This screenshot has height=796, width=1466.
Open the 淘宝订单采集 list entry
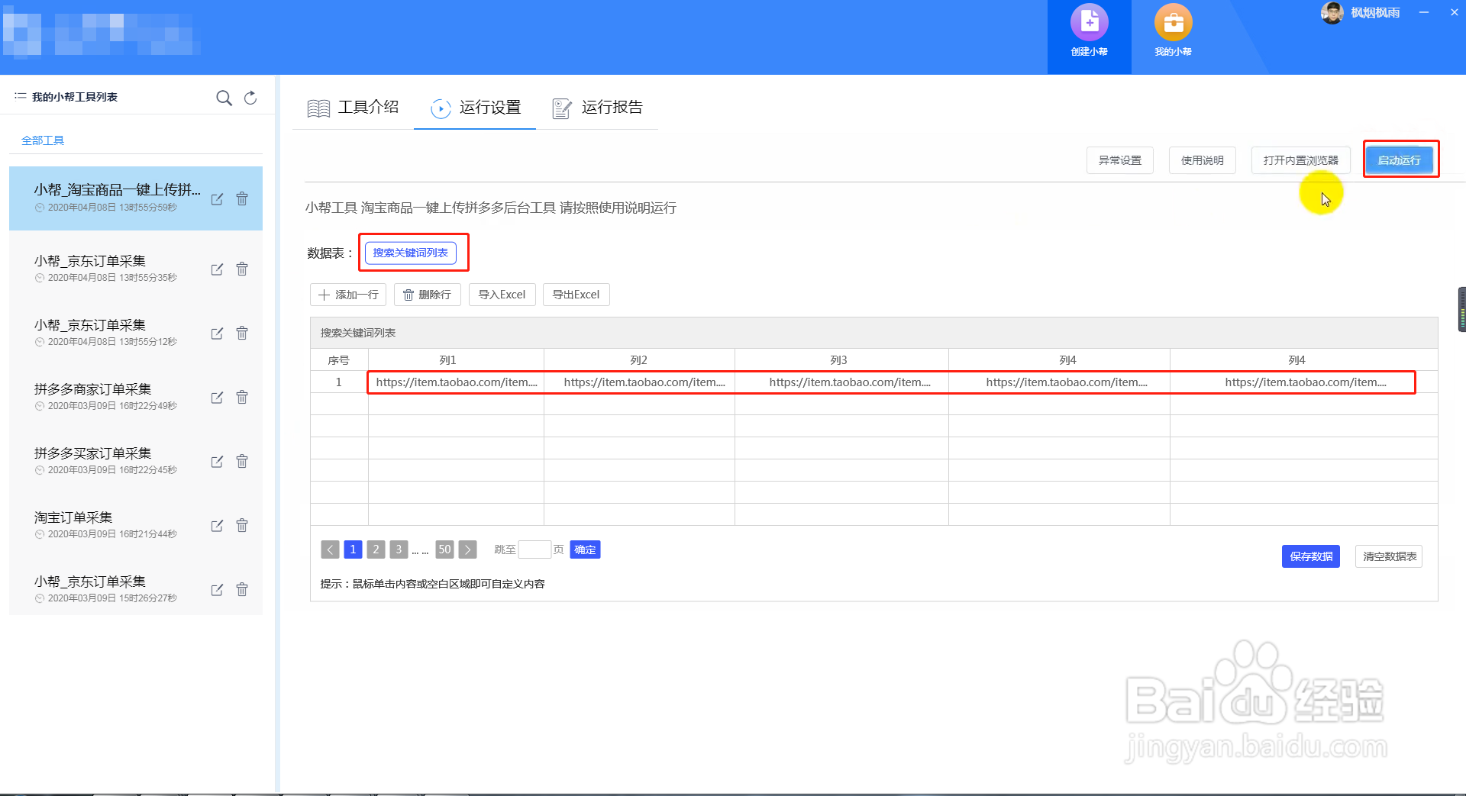[136, 525]
